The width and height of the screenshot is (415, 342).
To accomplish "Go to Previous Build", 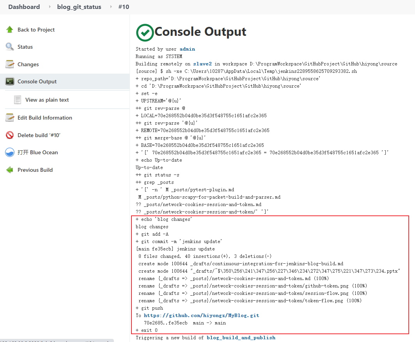I will (x=35, y=170).
